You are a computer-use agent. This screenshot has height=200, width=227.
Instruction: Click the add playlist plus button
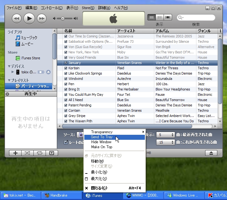15,153
